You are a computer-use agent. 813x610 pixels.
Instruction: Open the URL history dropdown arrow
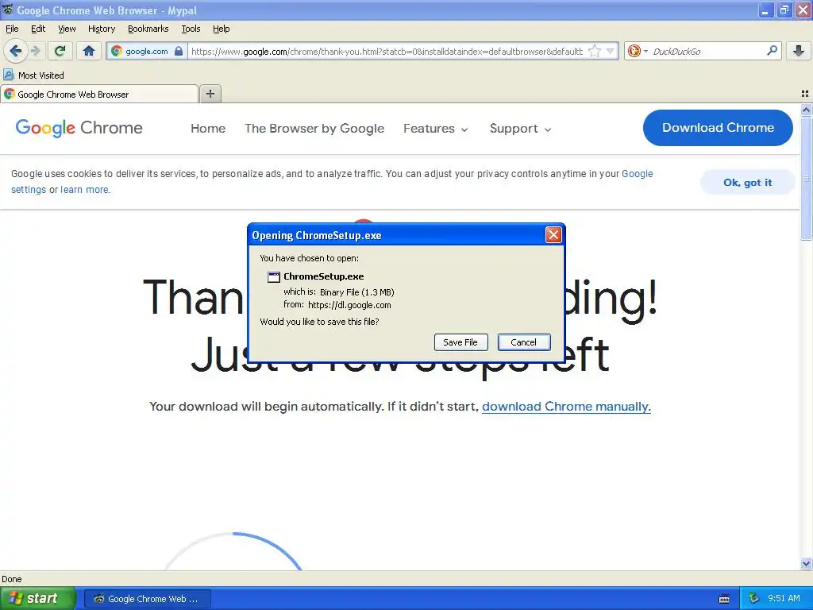click(x=611, y=51)
